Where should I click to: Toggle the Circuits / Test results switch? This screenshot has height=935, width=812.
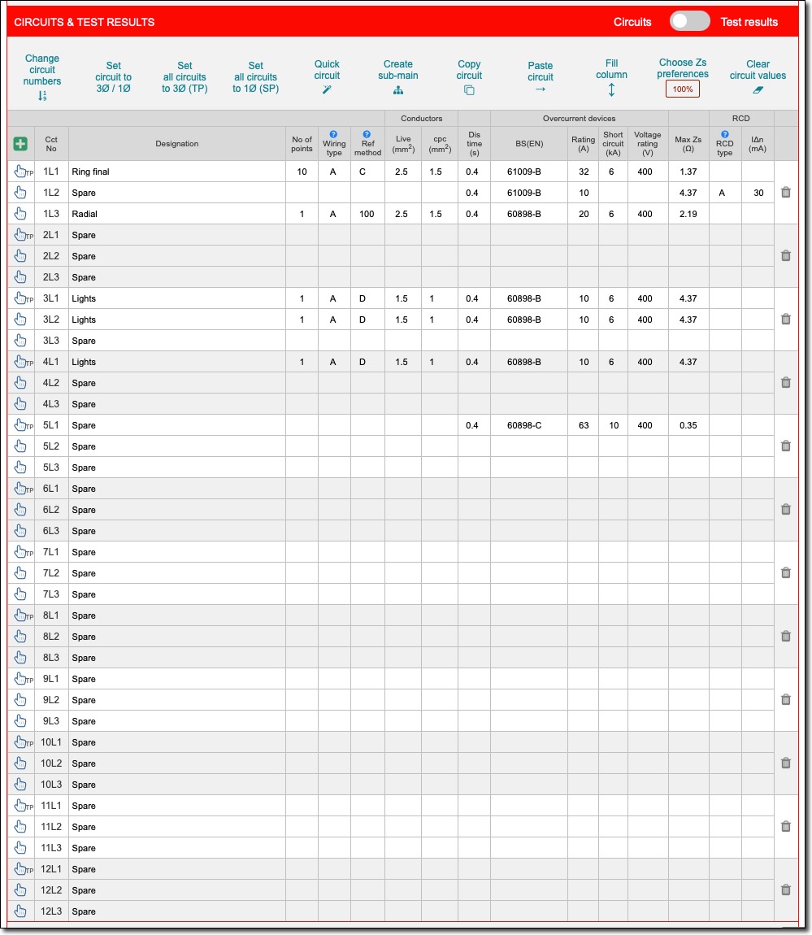(x=689, y=21)
